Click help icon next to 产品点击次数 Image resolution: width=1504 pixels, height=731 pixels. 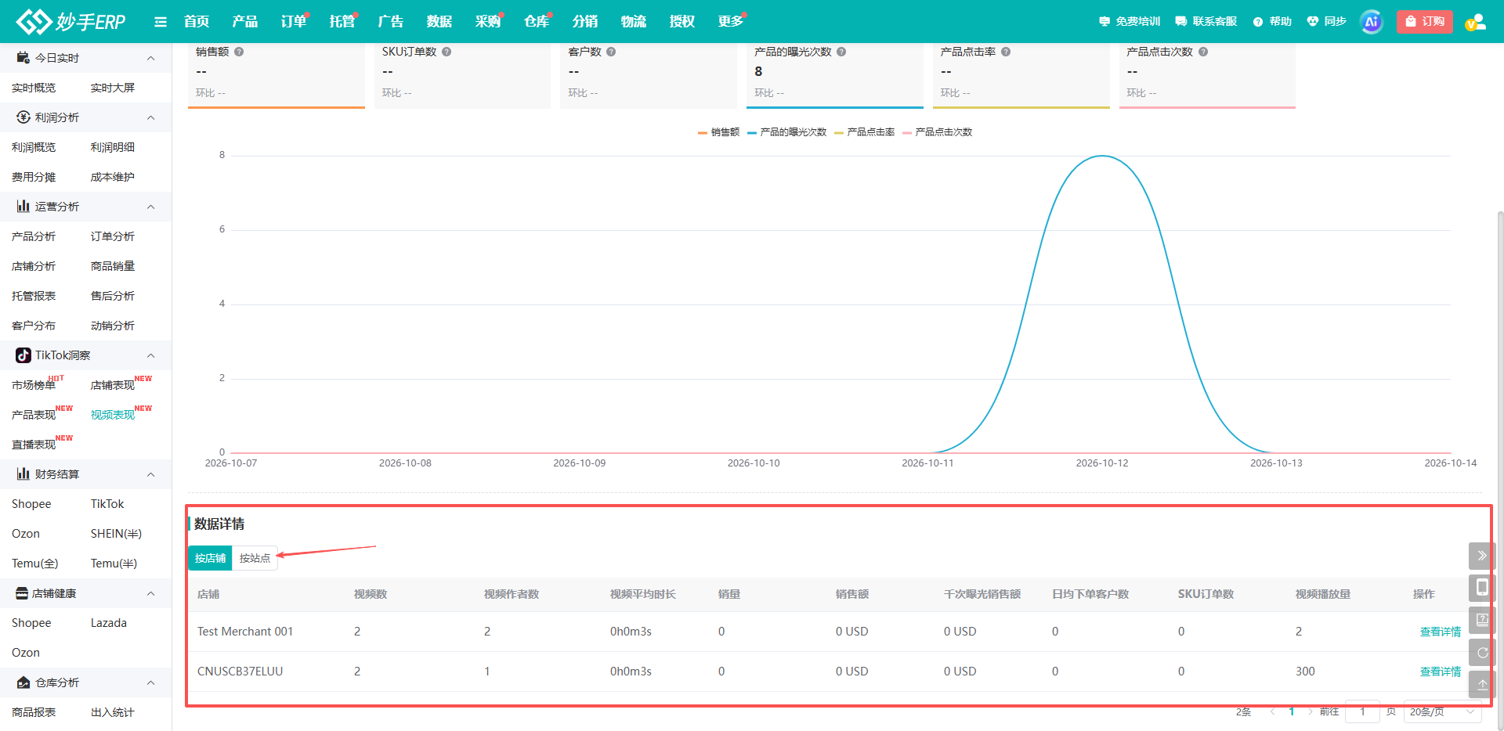click(x=1203, y=52)
